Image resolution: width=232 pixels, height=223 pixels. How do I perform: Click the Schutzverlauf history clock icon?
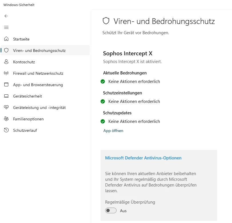coord(6,130)
